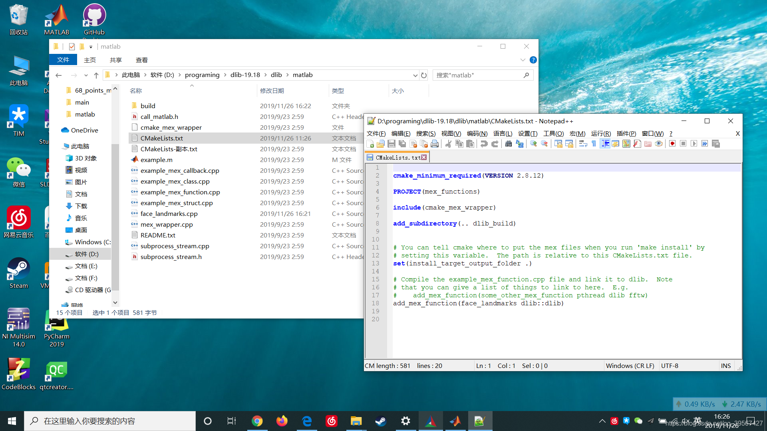Toggle the indent guide button
This screenshot has width=767, height=431.
605,144
